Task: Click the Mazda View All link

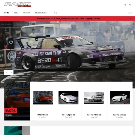Action: [8, 115]
